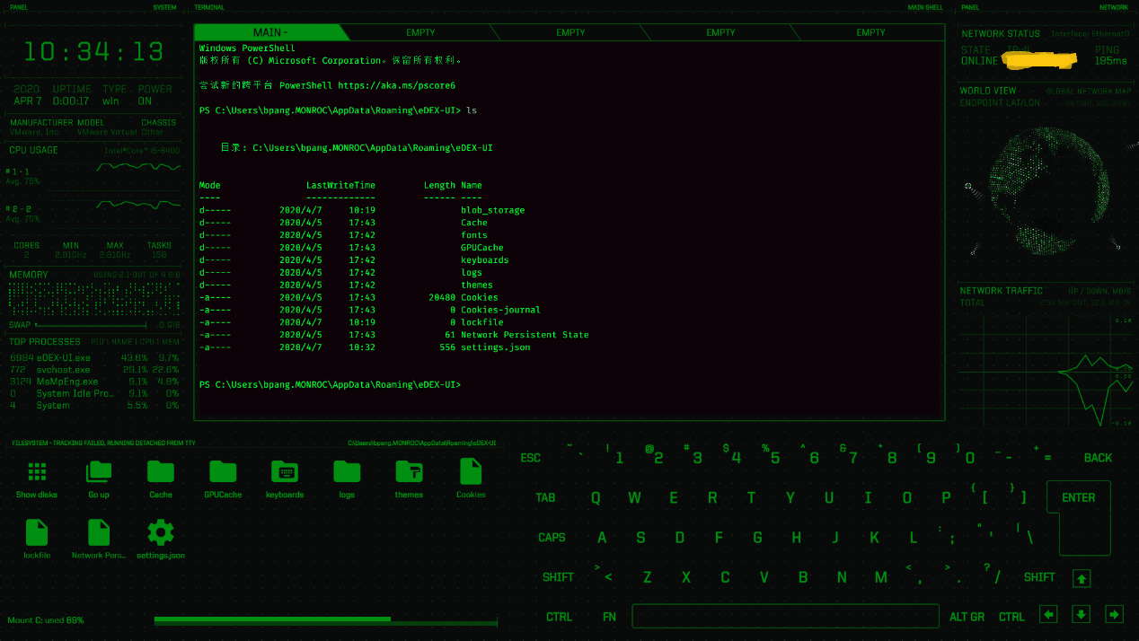This screenshot has width=1139, height=641.
Task: Select the third EMPTY terminal tab
Action: tap(570, 32)
